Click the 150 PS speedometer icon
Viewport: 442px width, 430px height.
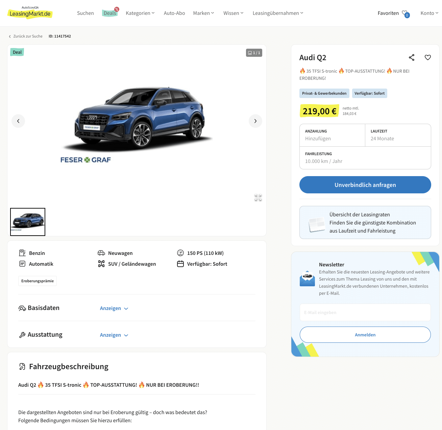click(x=180, y=253)
